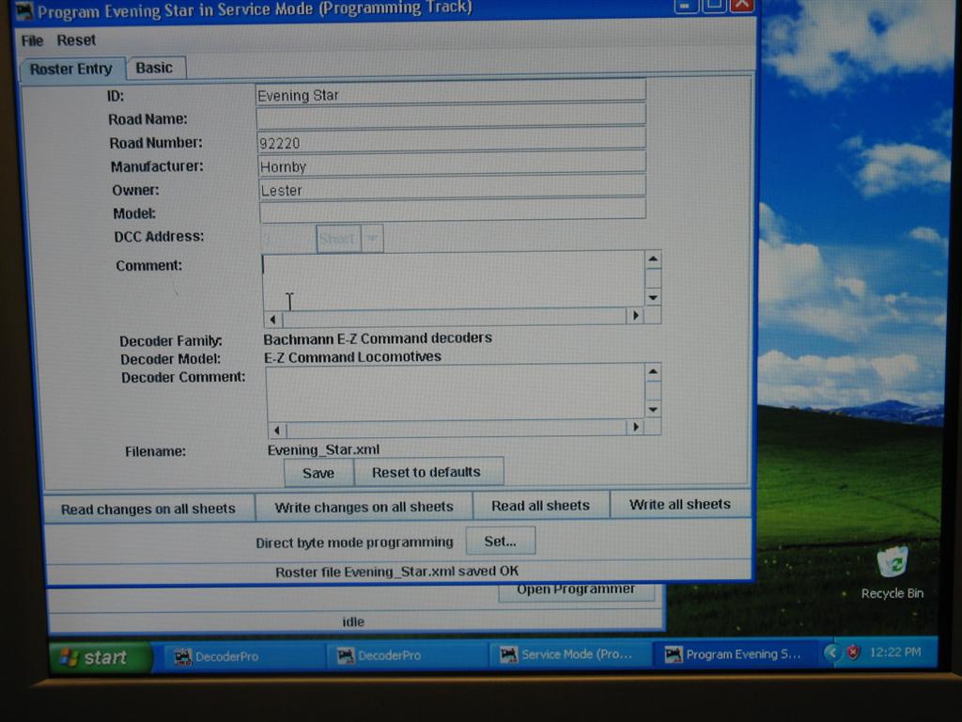962x722 pixels.
Task: Click the empty Road Name field
Action: point(451,117)
